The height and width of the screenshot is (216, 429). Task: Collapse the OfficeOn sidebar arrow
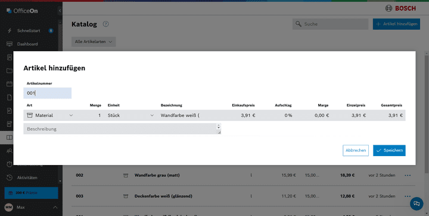click(60, 11)
